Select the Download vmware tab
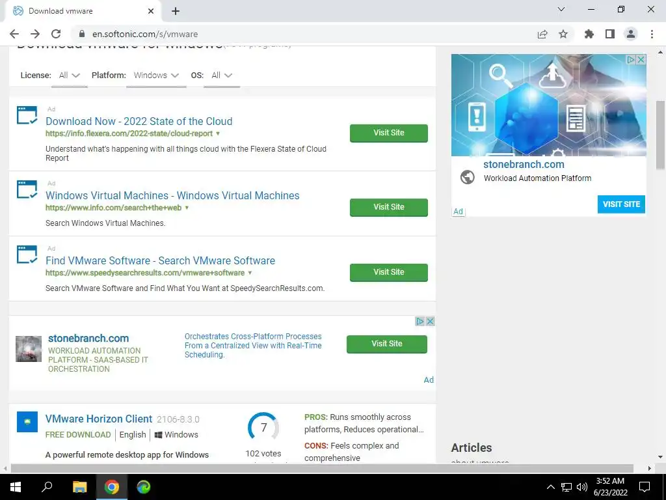This screenshot has width=666, height=500. [83, 11]
